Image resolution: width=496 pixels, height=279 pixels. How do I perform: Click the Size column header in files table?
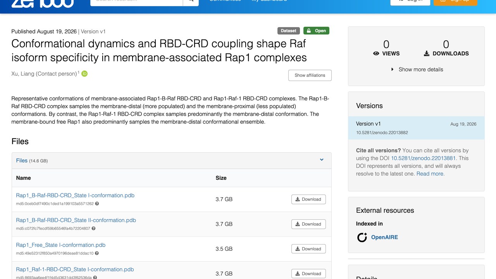221,178
